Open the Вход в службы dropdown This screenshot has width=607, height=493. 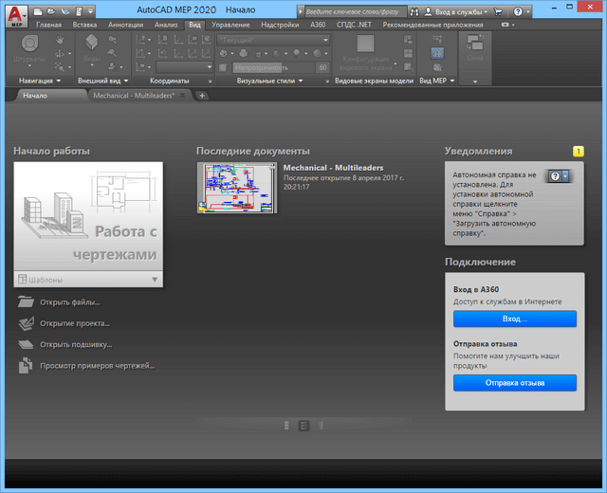(456, 9)
